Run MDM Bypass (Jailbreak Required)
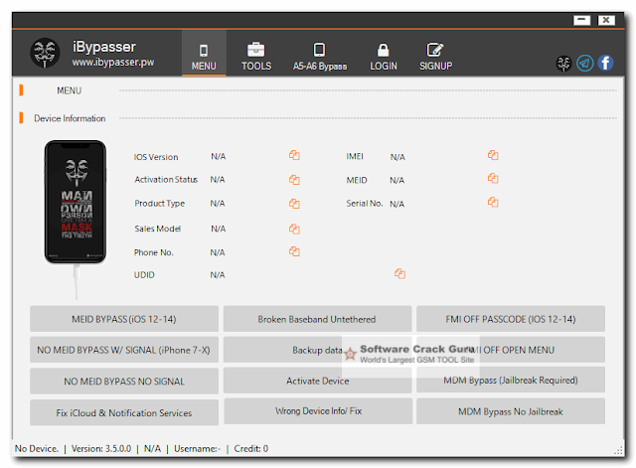 tap(511, 380)
